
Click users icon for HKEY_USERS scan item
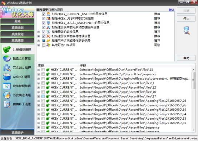(48, 19)
